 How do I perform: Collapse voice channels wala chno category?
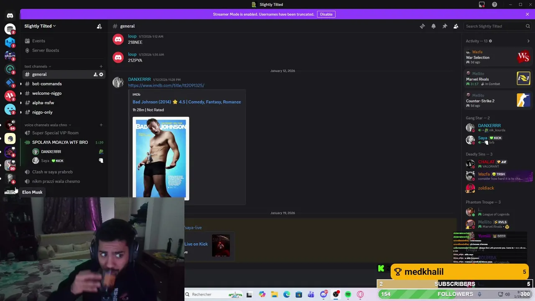(x=48, y=125)
